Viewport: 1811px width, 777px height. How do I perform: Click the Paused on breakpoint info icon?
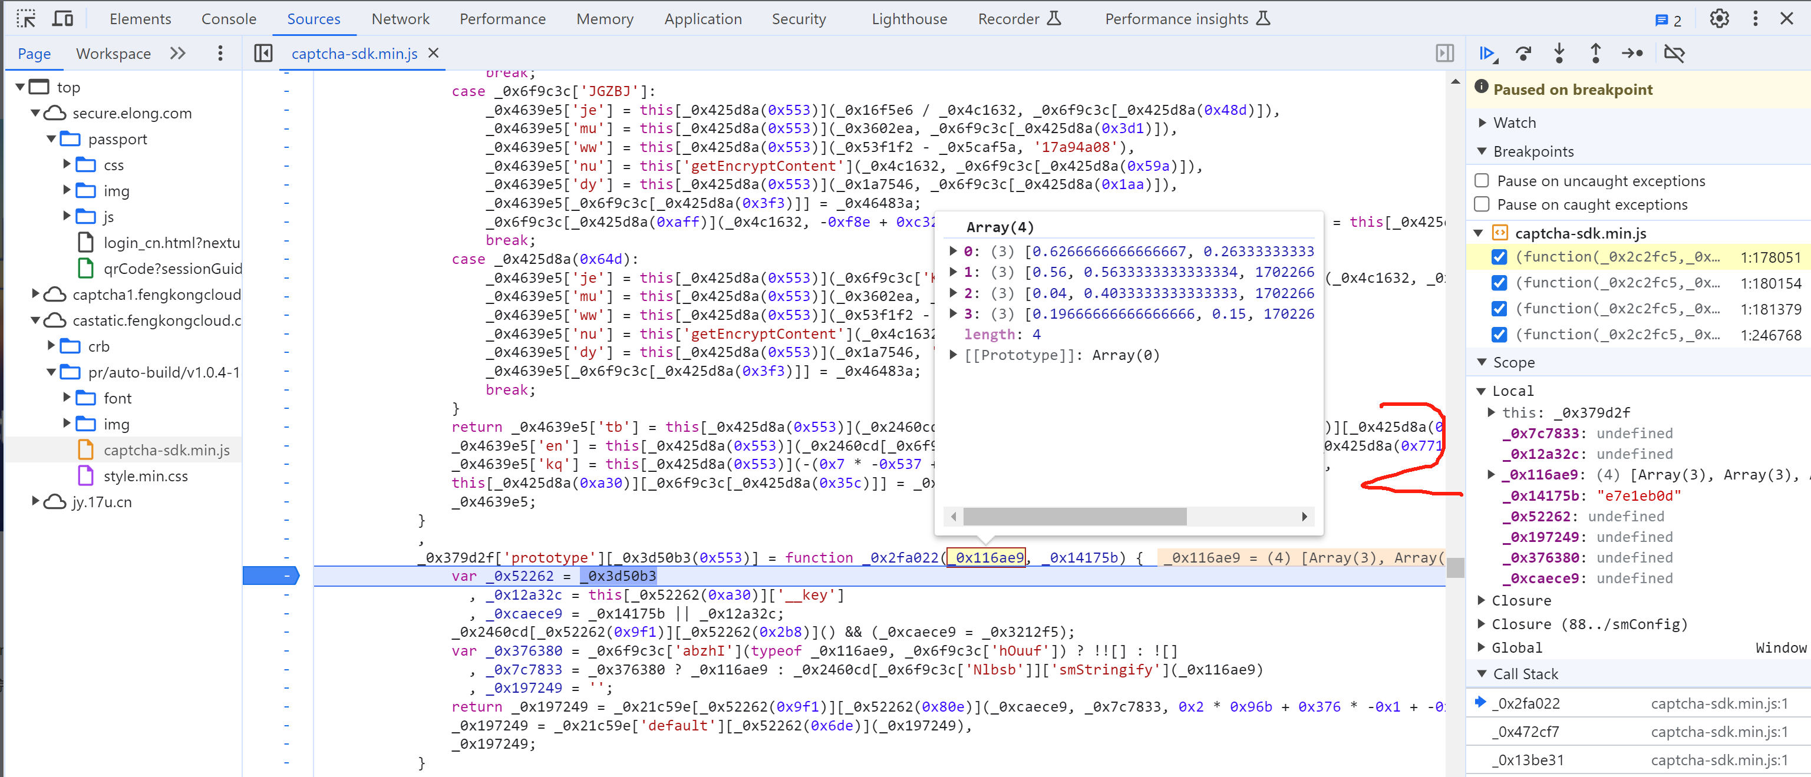click(x=1482, y=87)
